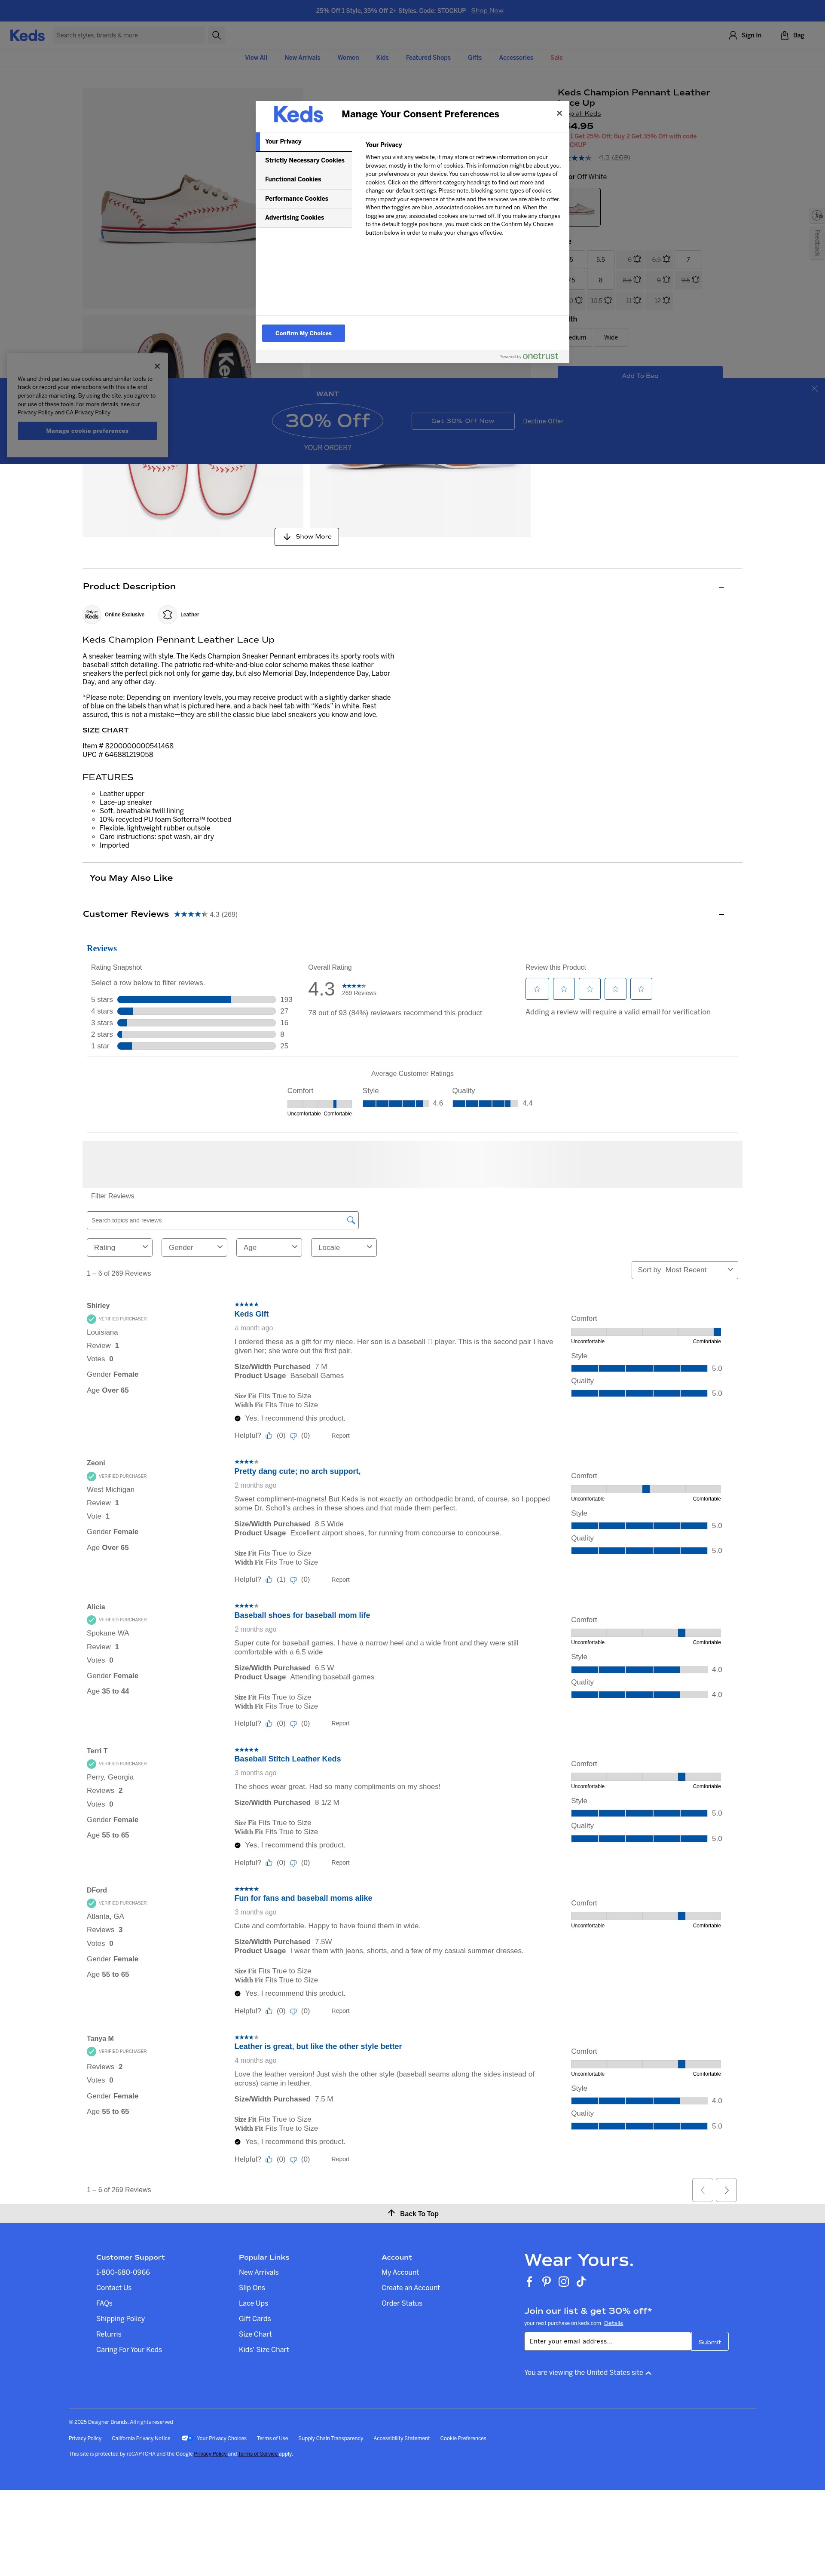The width and height of the screenshot is (825, 2576).
Task: Go to the next page of reviews
Action: pyautogui.click(x=726, y=2189)
